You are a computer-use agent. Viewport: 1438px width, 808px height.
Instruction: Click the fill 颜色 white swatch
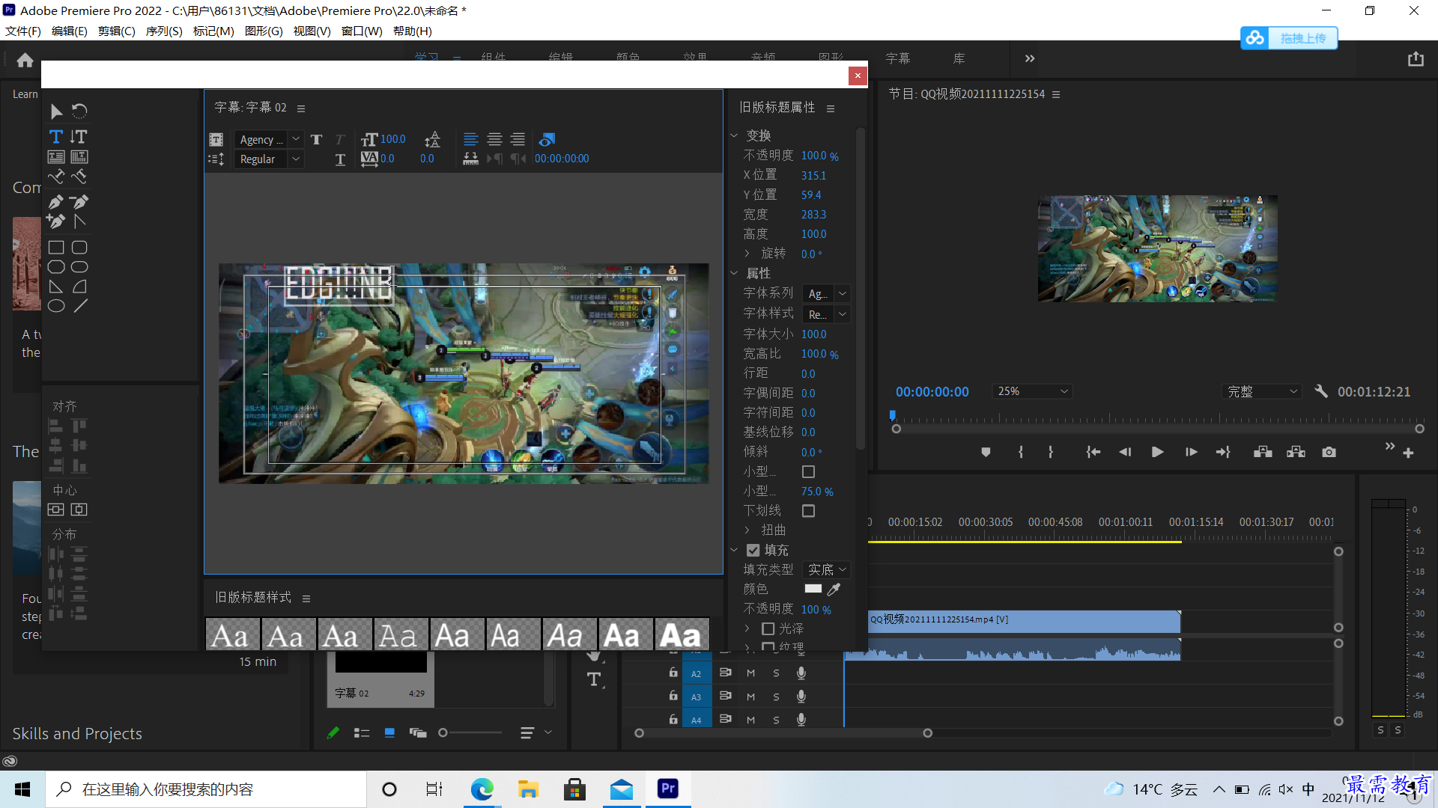click(x=813, y=589)
